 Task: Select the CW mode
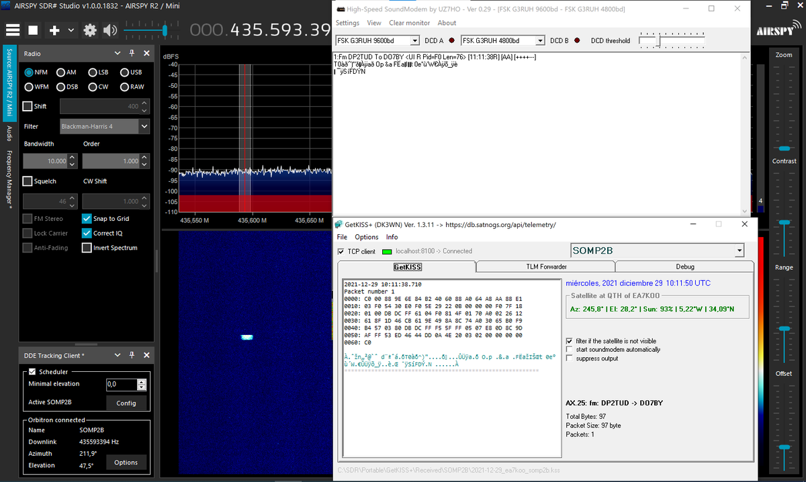pyautogui.click(x=99, y=87)
